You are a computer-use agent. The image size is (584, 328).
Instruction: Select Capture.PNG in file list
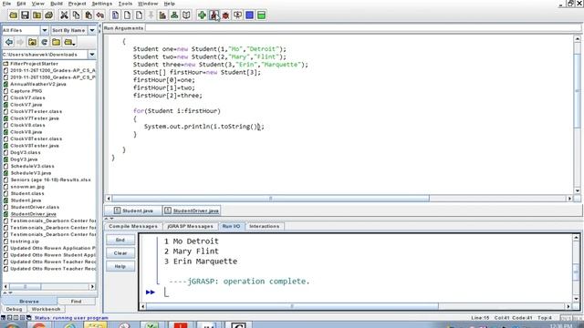26,91
